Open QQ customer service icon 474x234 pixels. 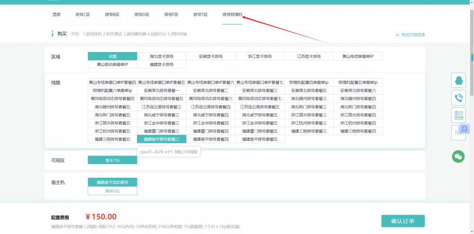[458, 80]
